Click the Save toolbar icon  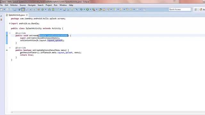(x=7, y=9)
